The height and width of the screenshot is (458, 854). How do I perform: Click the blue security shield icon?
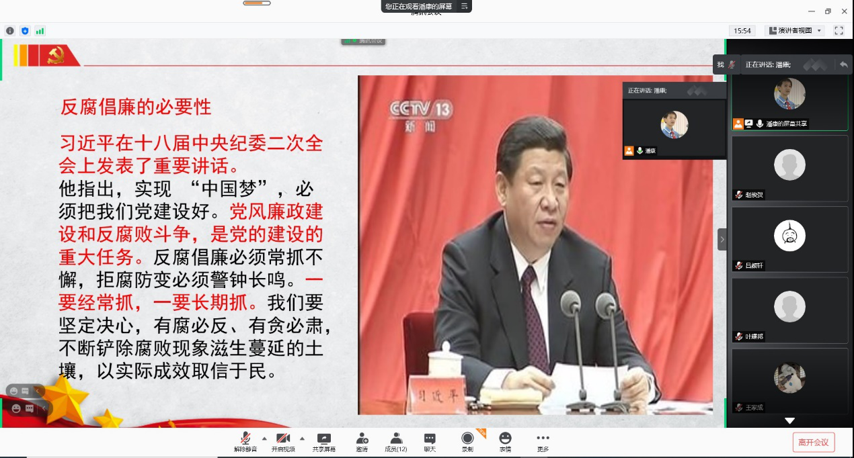pyautogui.click(x=26, y=31)
